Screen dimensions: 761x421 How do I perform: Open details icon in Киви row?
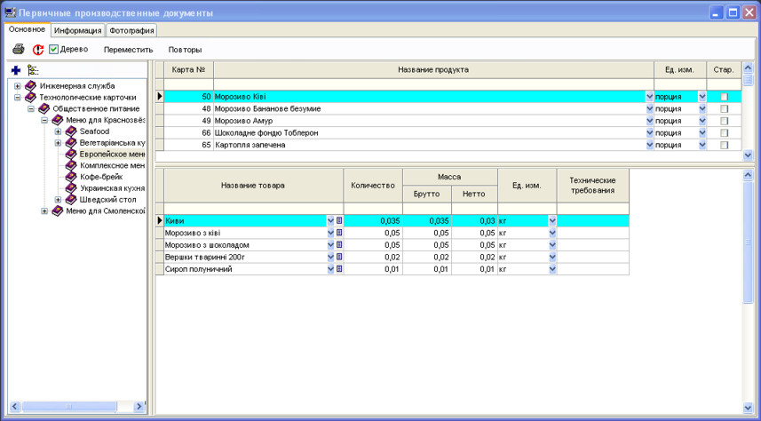click(339, 220)
